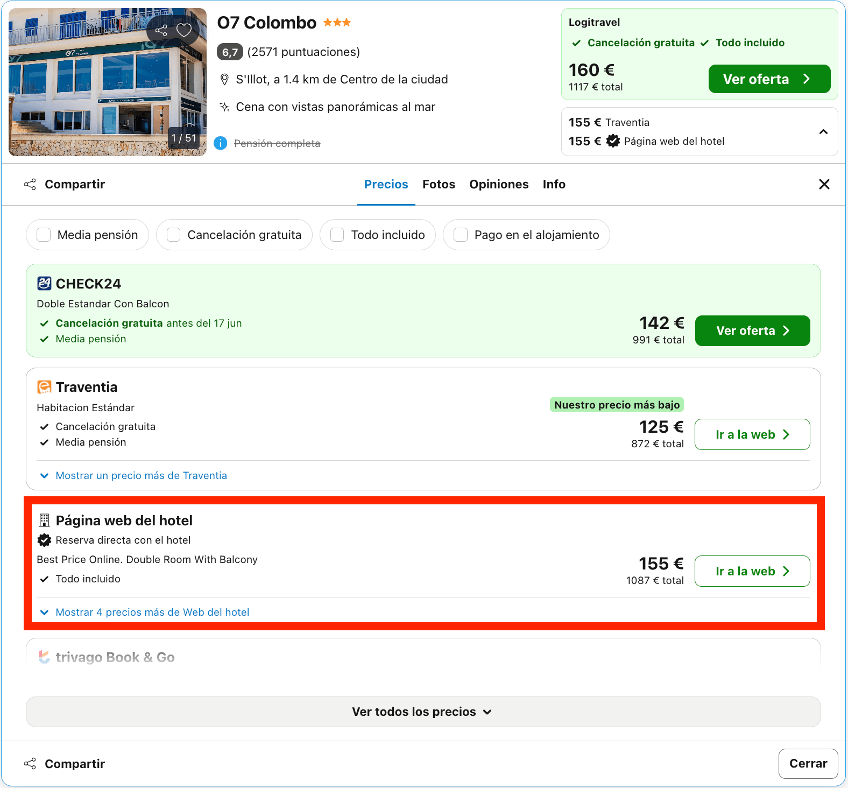This screenshot has height=788, width=848.
Task: Click the 160 € Logitravel price
Action: coord(591,70)
